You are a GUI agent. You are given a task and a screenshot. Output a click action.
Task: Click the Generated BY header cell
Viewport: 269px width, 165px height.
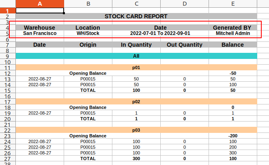[233, 28]
